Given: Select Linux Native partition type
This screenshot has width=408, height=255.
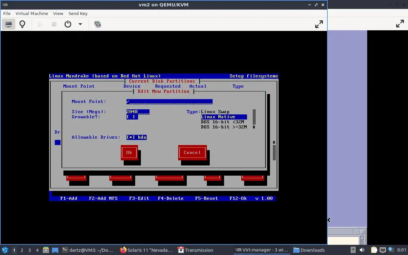Looking at the screenshot, I should coord(224,117).
